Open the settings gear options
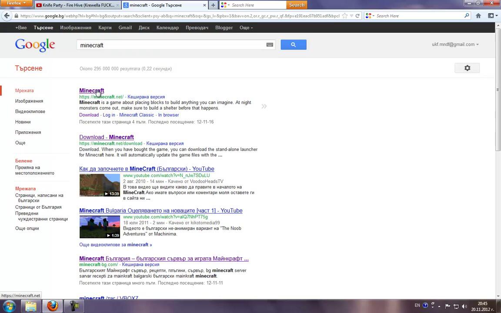501x313 pixels. pyautogui.click(x=467, y=68)
